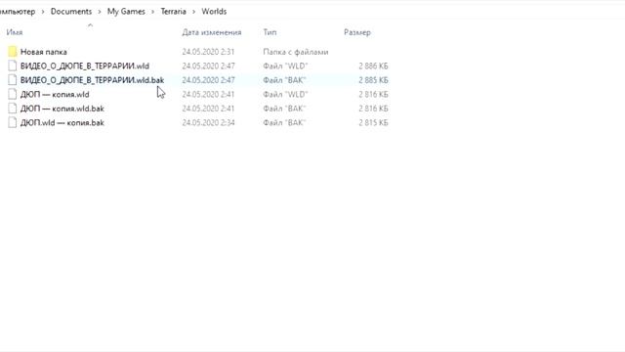625x352 pixels.
Task: Go to My Games in the breadcrumb path
Action: [x=126, y=11]
